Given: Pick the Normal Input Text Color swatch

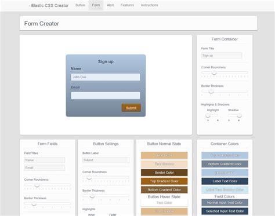Looking at the screenshot, I should 225,203.
